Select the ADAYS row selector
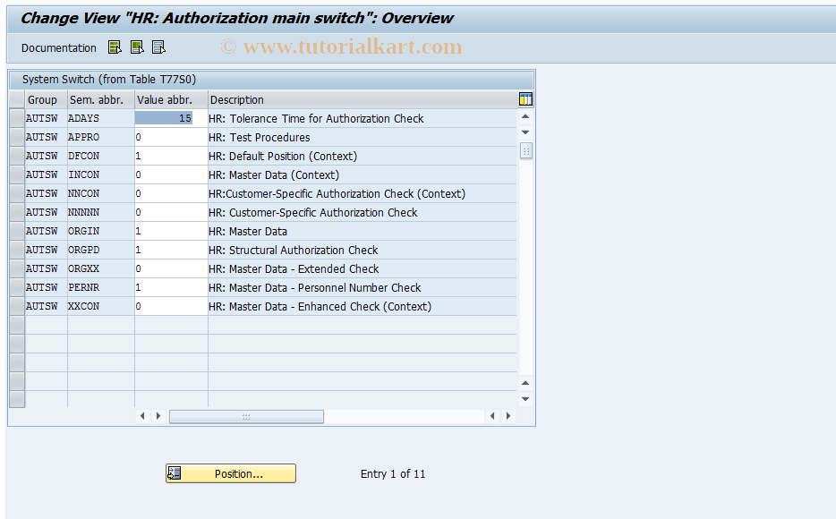This screenshot has width=836, height=519. click(x=16, y=118)
